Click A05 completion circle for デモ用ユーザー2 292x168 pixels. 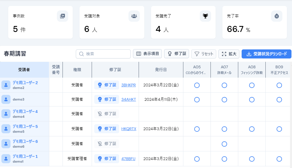coord(197,85)
